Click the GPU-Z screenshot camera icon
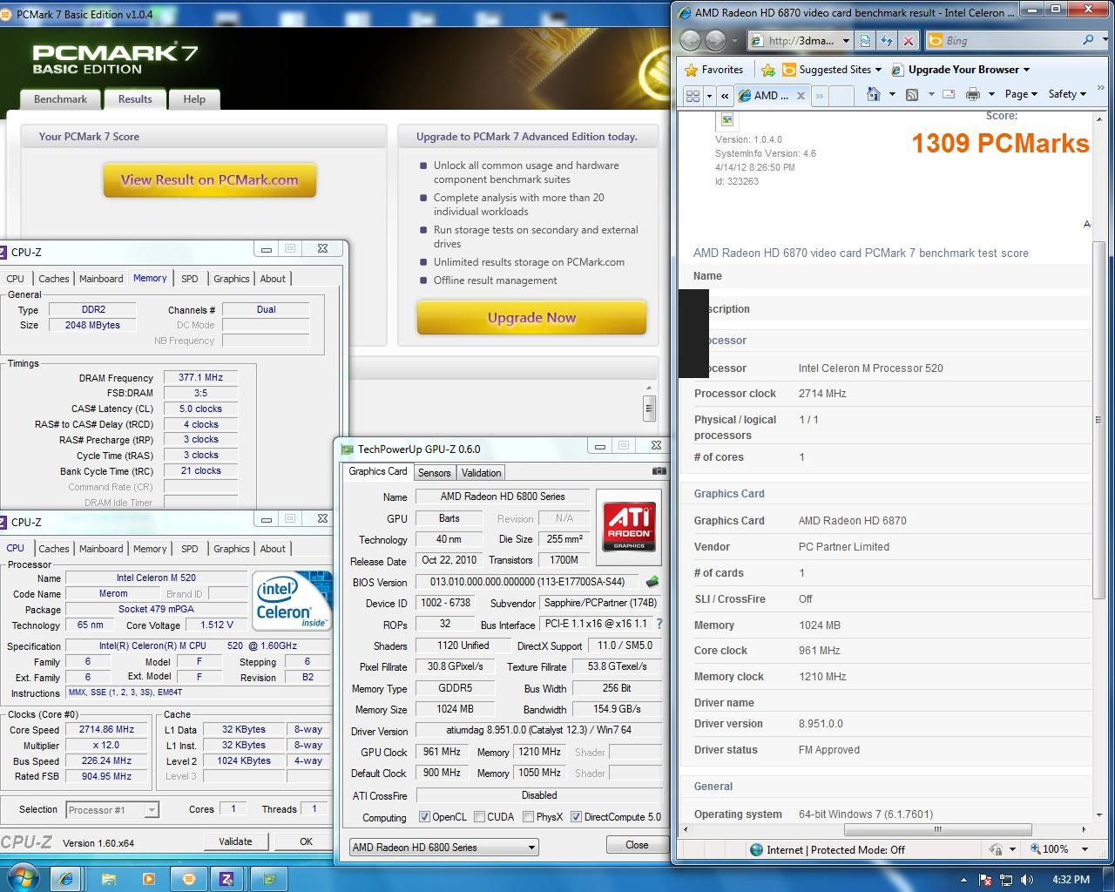The image size is (1115, 892). (x=659, y=471)
